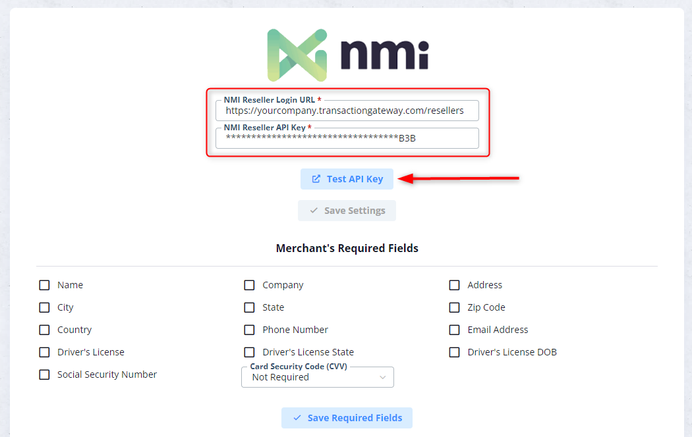692x437 pixels.
Task: Mark State as a required field
Action: [249, 307]
